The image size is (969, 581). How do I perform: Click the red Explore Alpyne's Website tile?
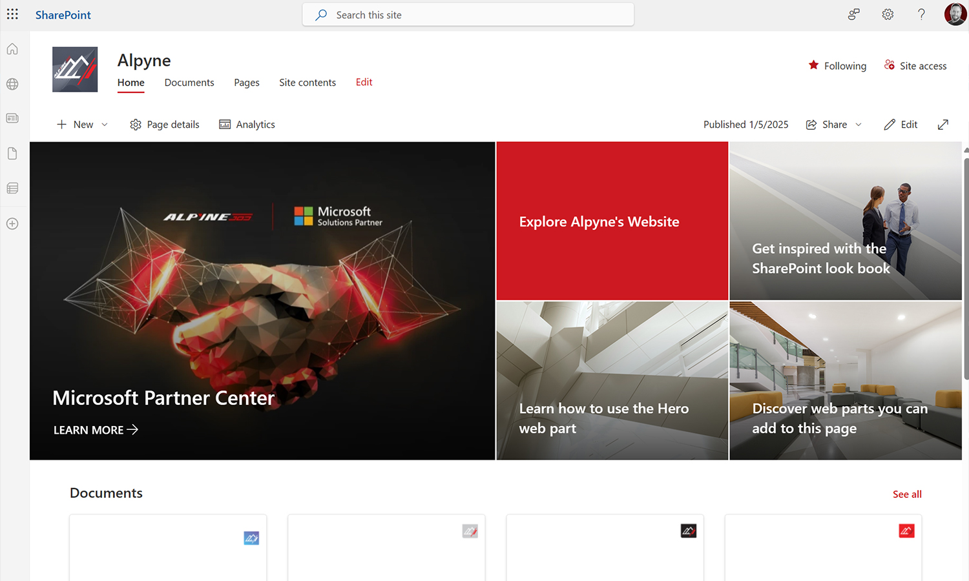point(612,221)
